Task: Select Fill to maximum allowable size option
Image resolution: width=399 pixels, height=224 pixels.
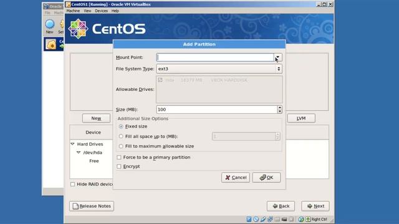Action: (x=121, y=146)
